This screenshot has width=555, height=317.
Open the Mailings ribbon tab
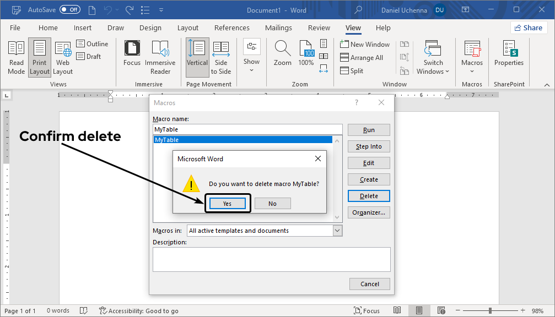(278, 28)
